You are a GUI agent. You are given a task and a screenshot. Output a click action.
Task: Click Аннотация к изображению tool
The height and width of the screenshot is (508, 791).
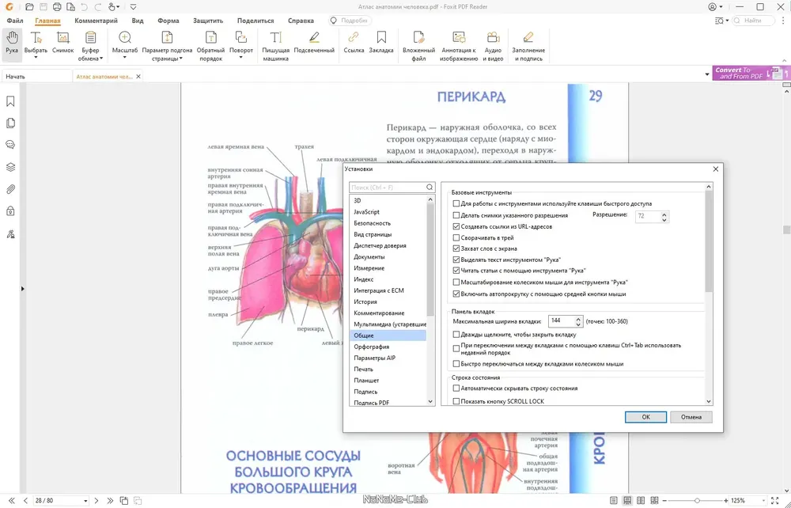coord(459,45)
